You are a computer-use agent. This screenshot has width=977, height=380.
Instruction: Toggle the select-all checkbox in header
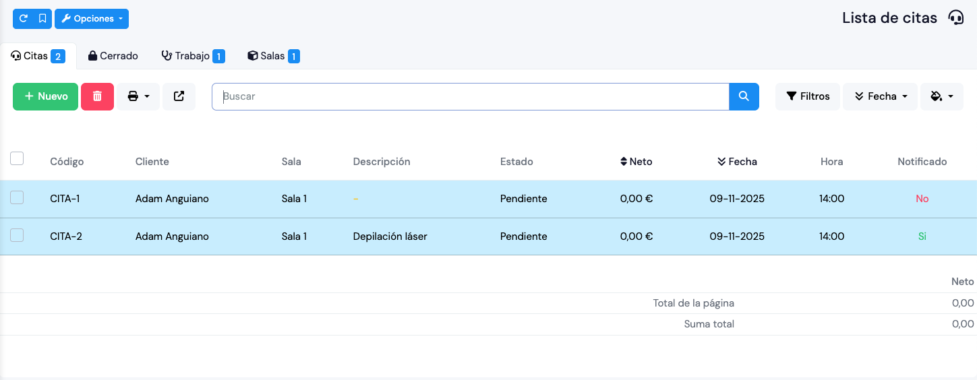pyautogui.click(x=17, y=158)
